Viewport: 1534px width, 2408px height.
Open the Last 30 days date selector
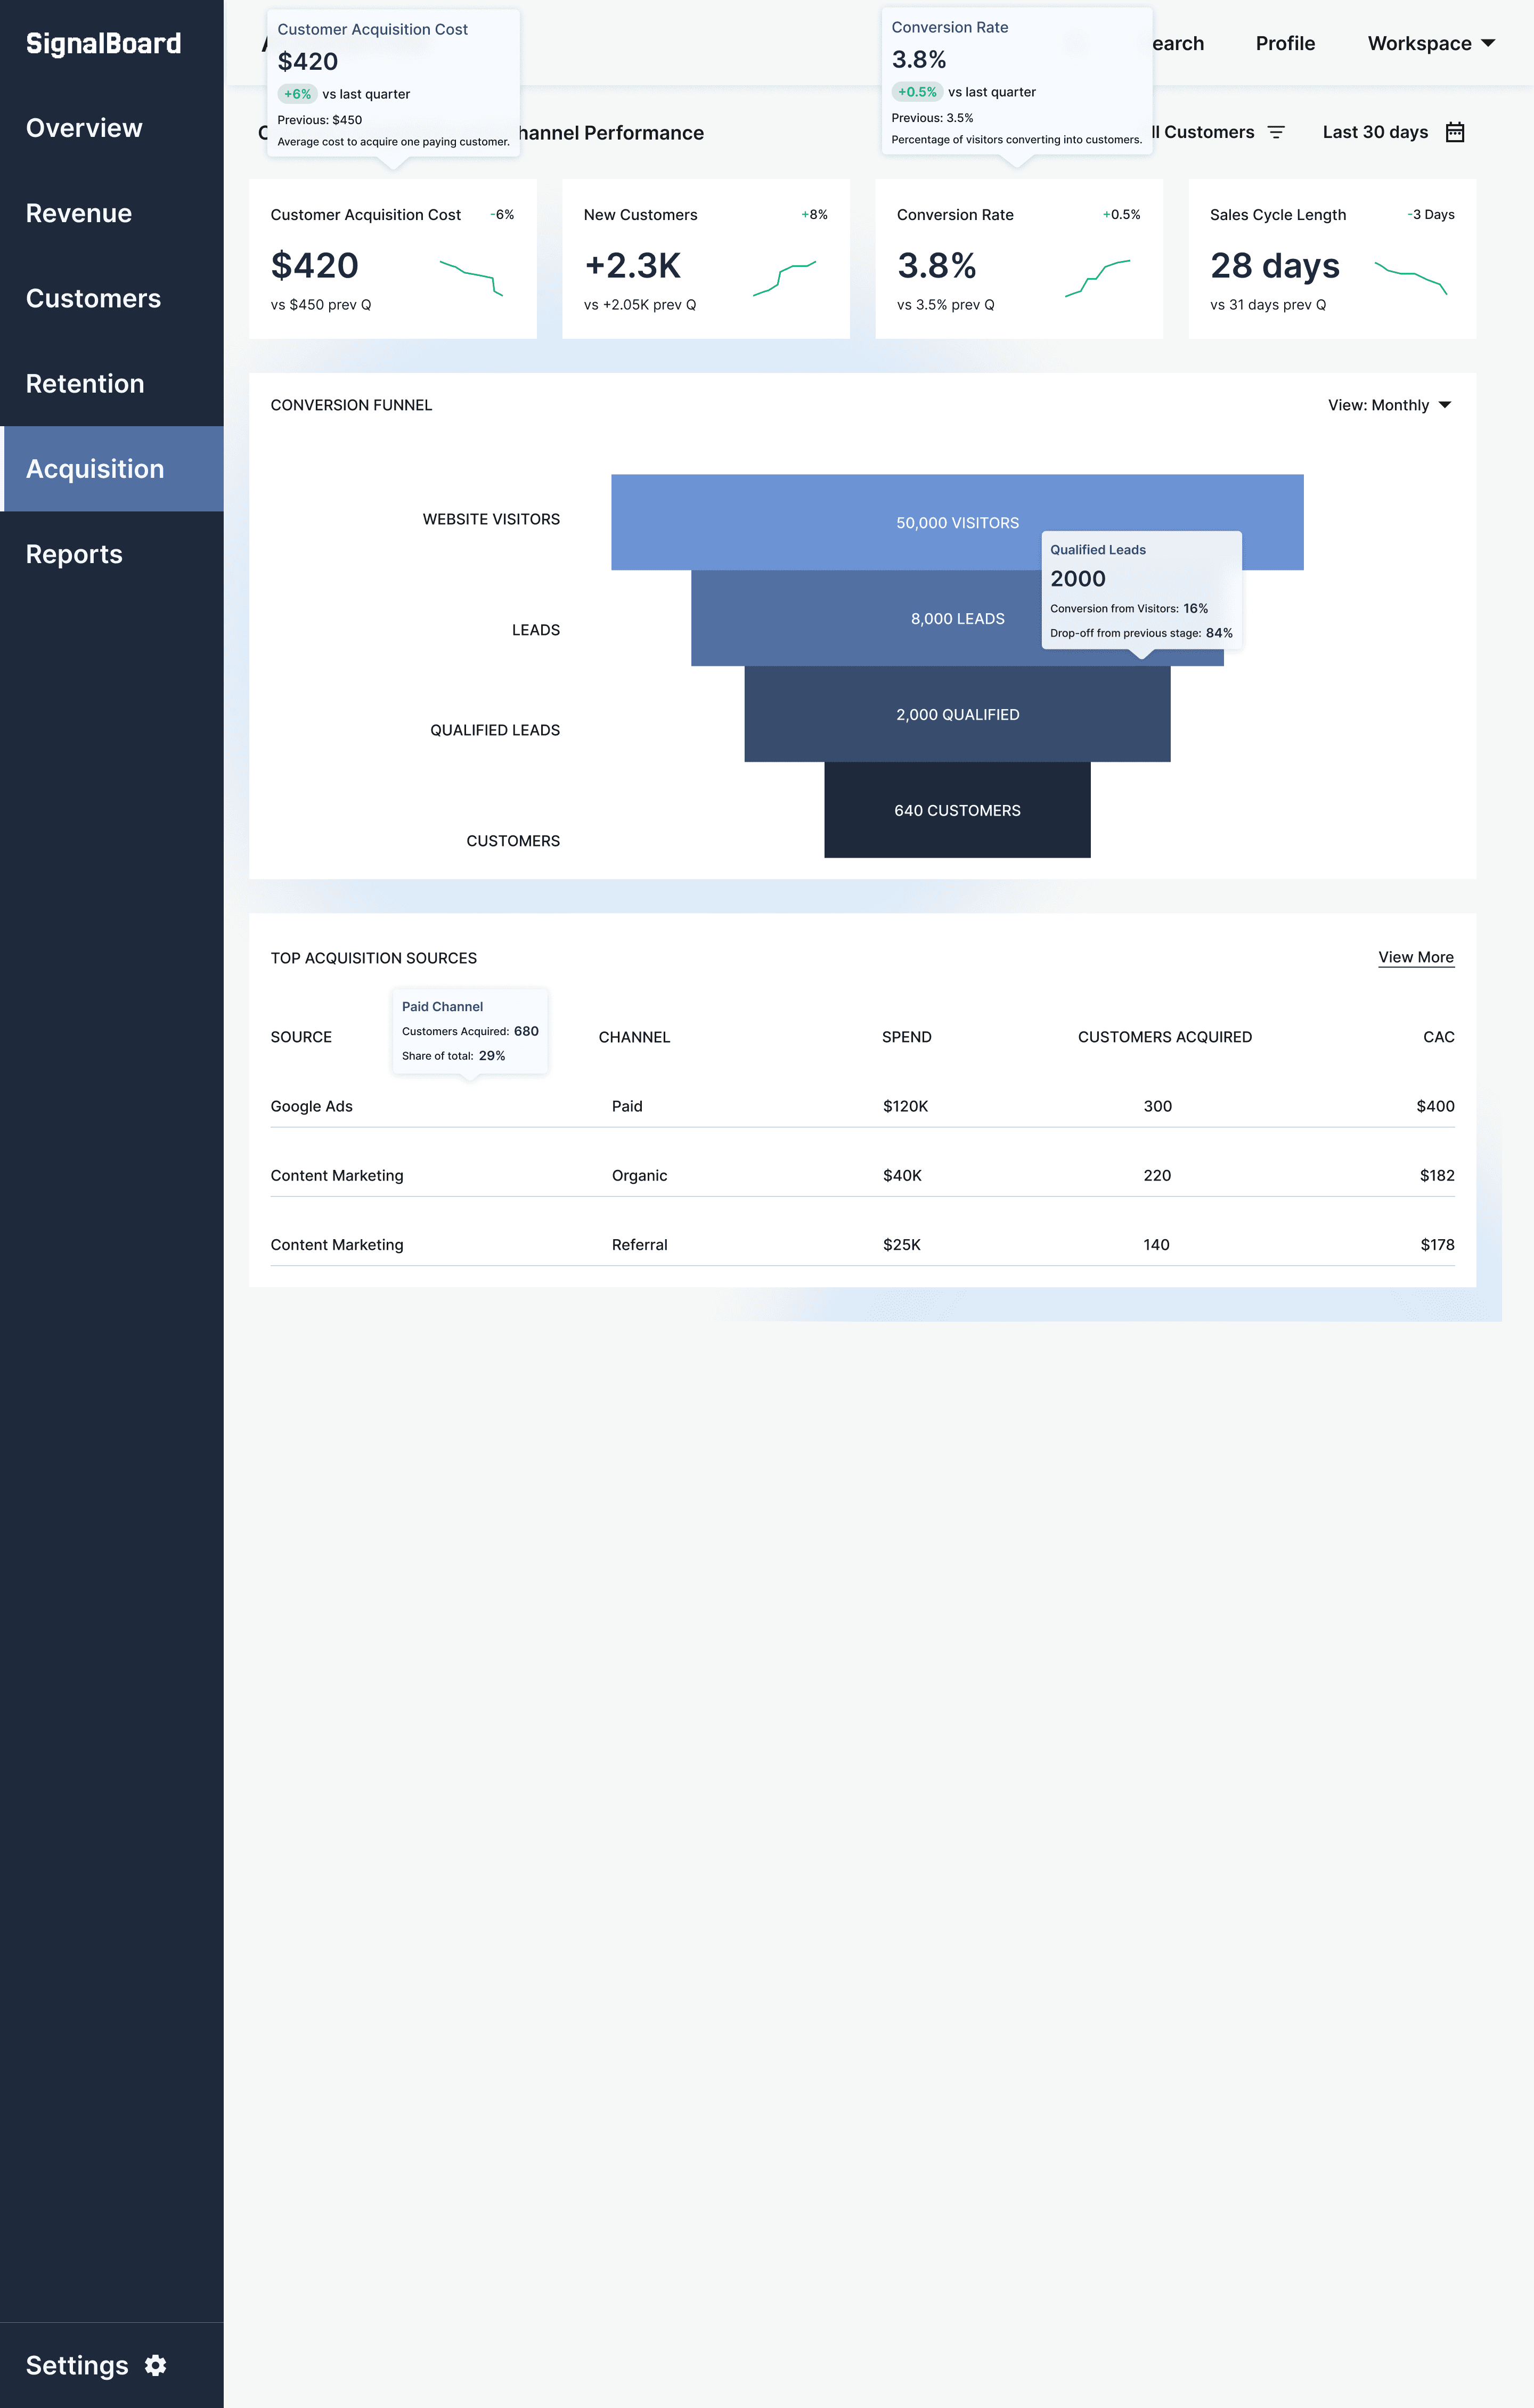(x=1376, y=132)
